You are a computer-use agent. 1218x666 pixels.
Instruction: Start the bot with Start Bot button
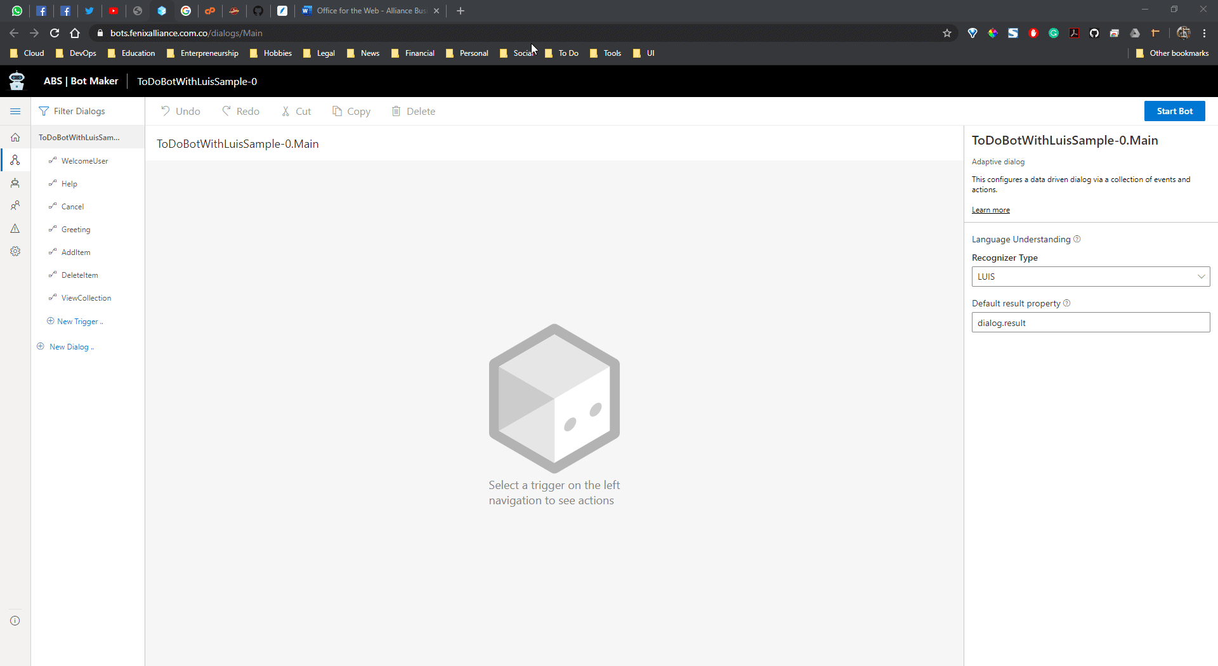1174,111
